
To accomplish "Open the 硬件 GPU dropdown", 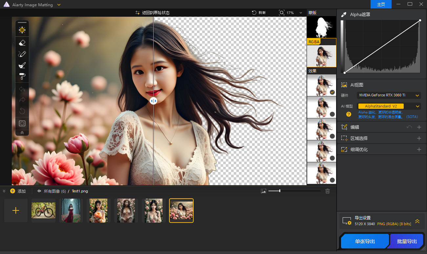I will (389, 95).
